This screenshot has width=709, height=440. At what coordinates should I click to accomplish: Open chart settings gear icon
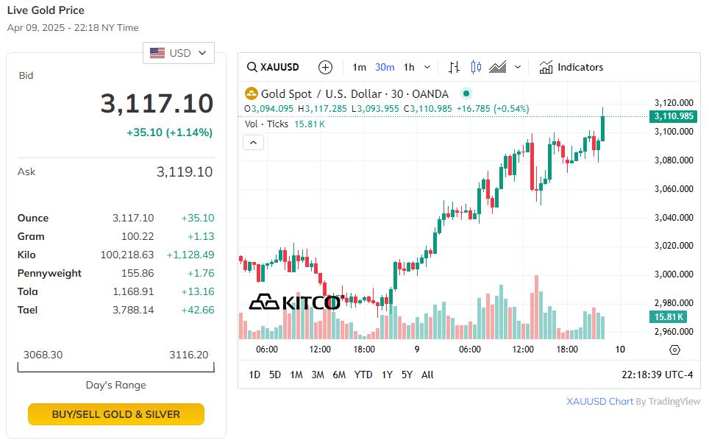tap(674, 349)
